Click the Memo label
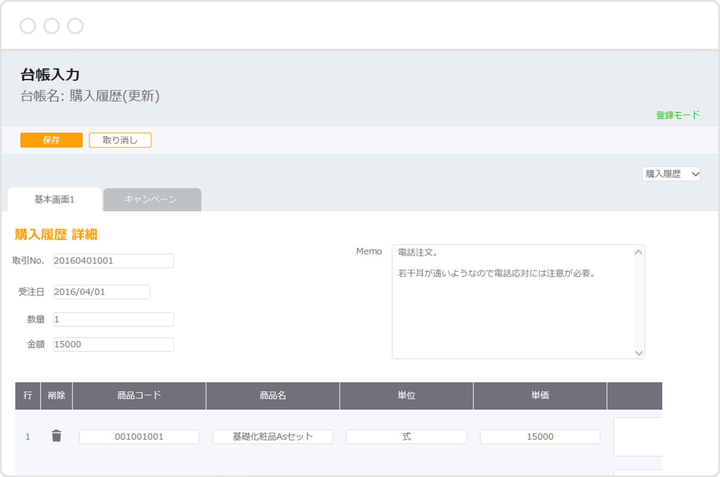Screen dimensions: 720x477 [369, 251]
